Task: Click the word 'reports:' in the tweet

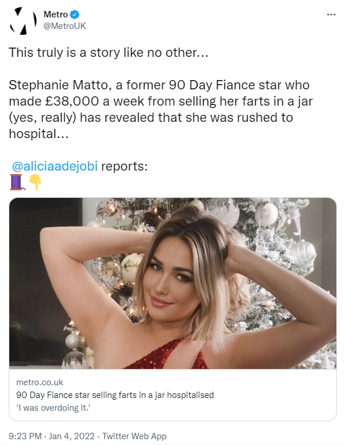Action: tap(124, 166)
